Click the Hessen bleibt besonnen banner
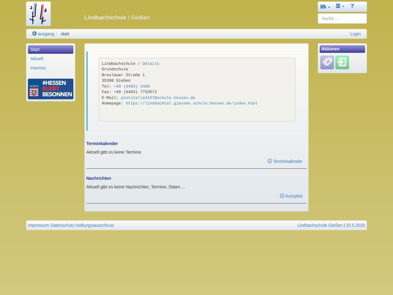Viewport: 393px width, 295px height. click(x=51, y=89)
